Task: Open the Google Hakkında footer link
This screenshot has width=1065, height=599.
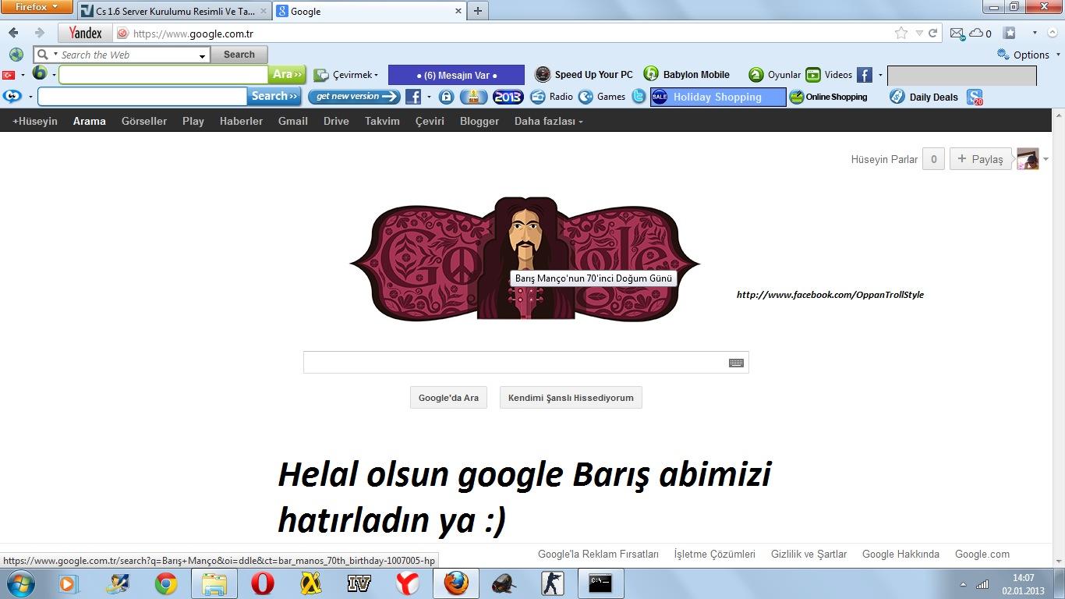Action: coord(900,555)
